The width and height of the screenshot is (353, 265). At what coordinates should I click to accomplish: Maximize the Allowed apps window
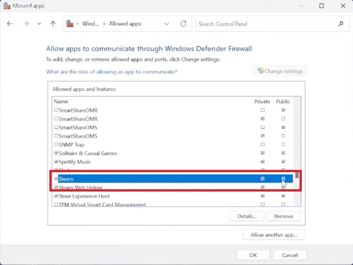pyautogui.click(x=322, y=6)
